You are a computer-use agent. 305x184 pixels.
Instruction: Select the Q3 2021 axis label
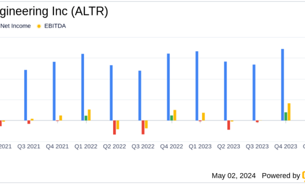pyautogui.click(x=29, y=146)
